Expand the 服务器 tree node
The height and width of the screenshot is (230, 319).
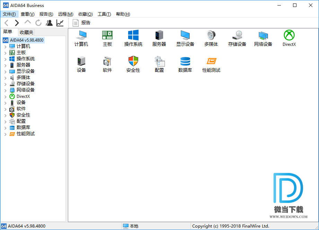click(6, 66)
